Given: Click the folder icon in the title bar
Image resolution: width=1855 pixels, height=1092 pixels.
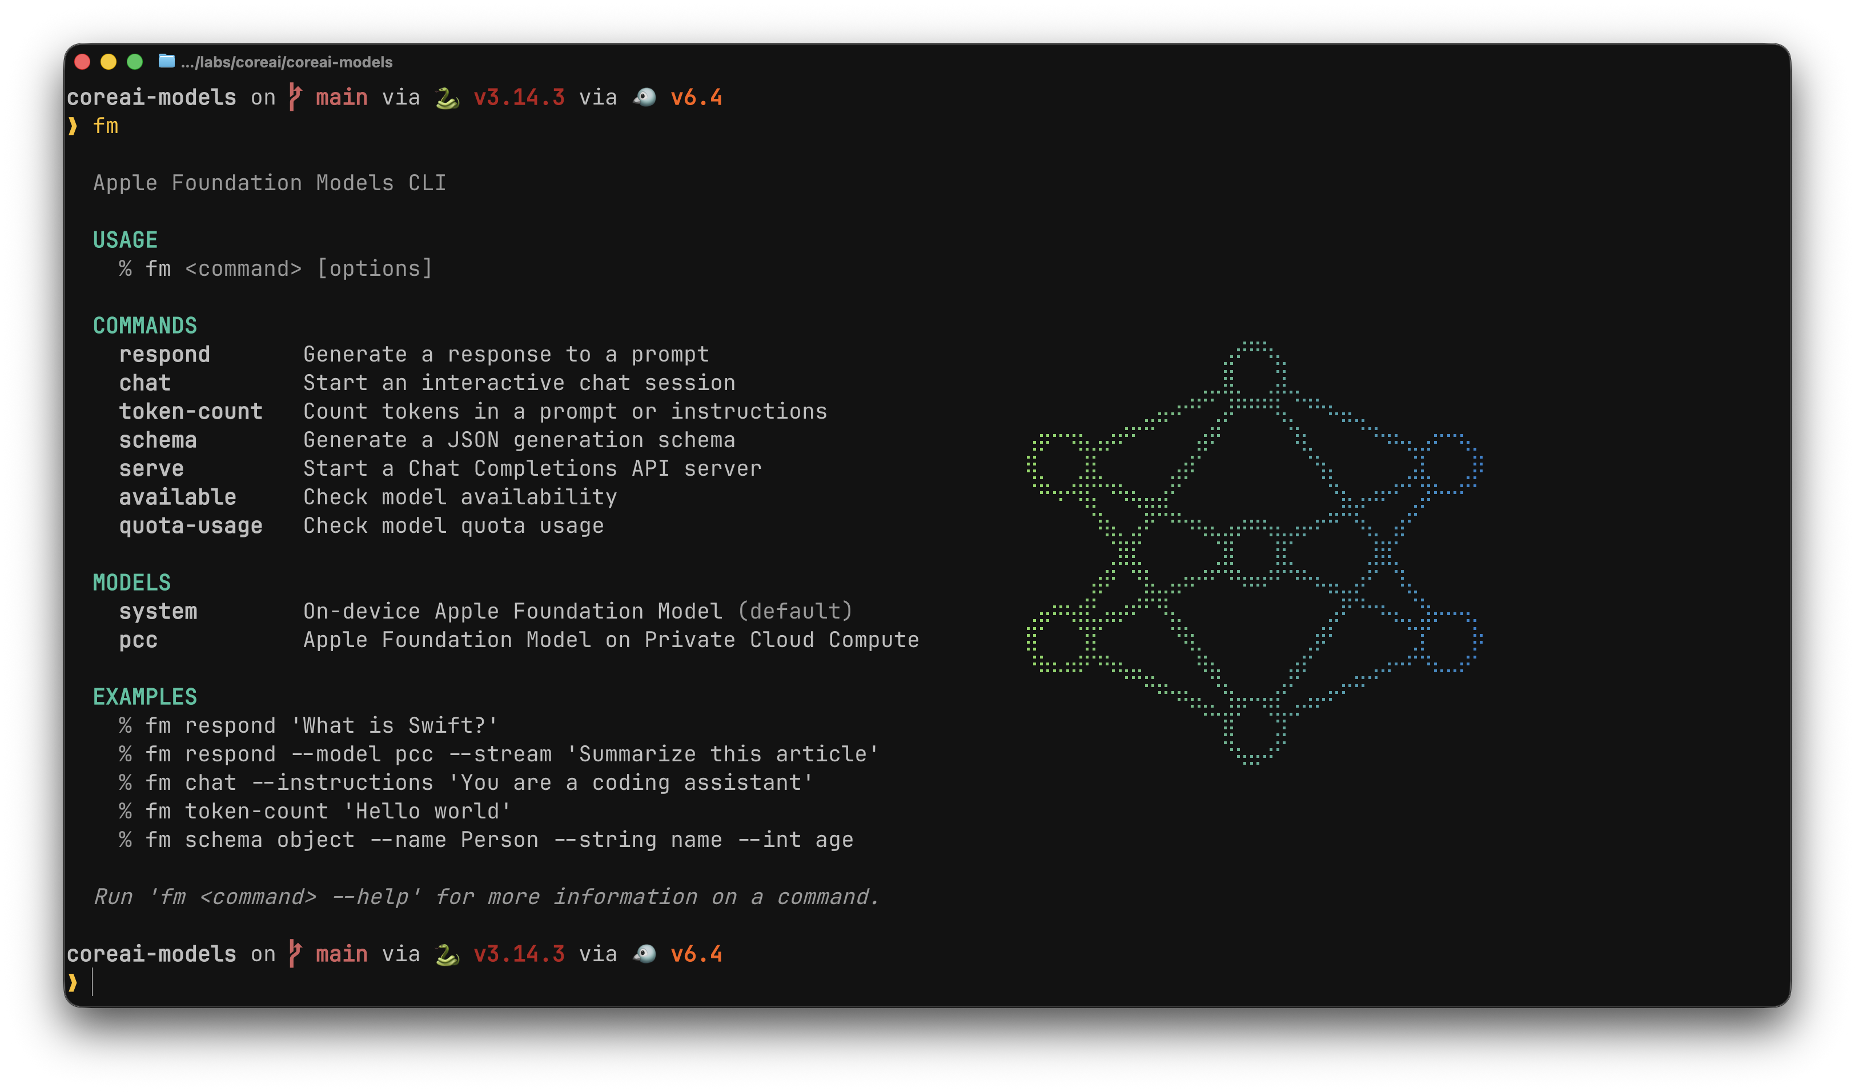Looking at the screenshot, I should [x=166, y=62].
